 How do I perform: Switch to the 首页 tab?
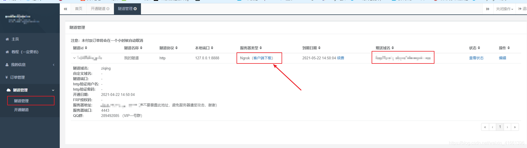(x=79, y=9)
